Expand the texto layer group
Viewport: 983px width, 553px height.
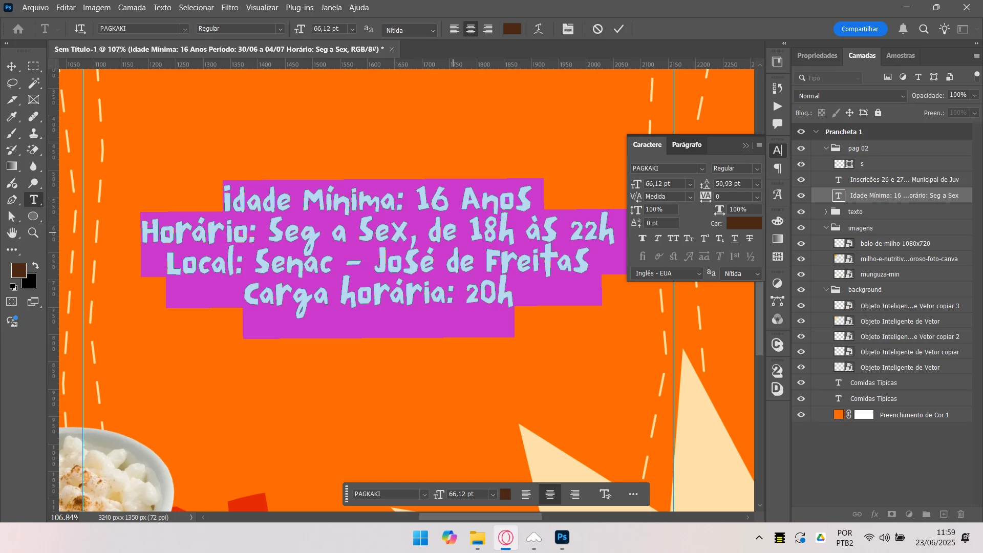(x=826, y=212)
